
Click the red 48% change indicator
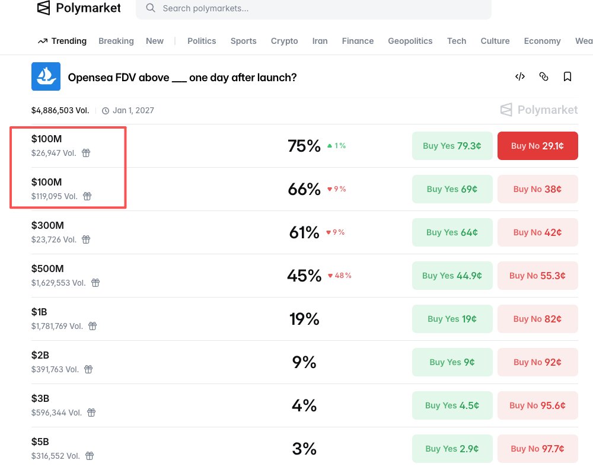tap(340, 276)
